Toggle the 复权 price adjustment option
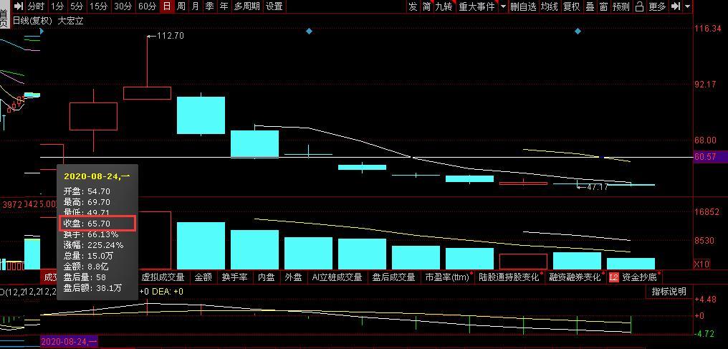This screenshot has width=728, height=349. pyautogui.click(x=572, y=6)
